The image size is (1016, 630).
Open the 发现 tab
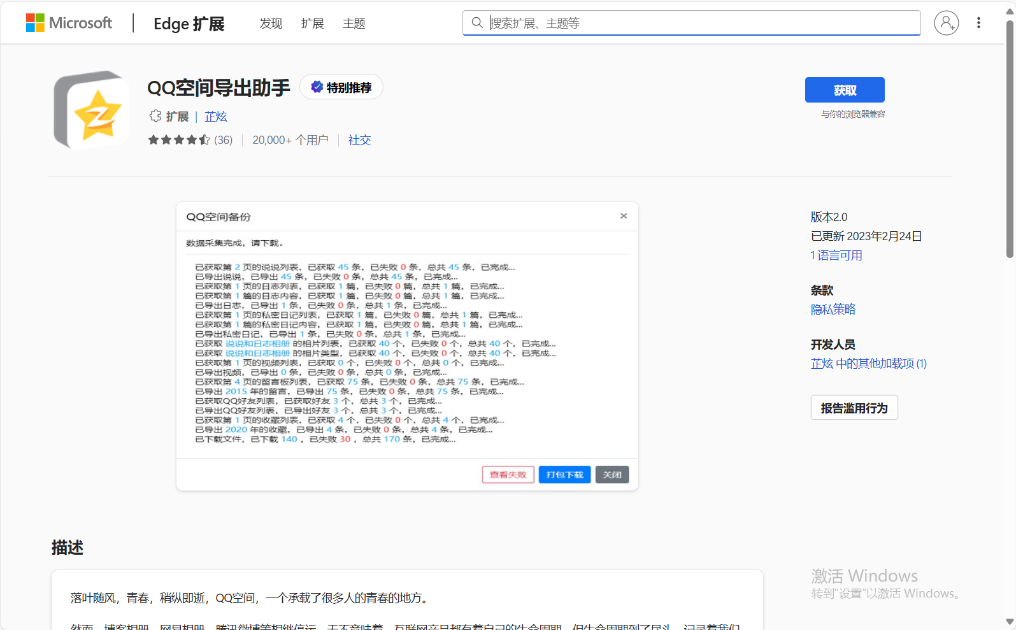click(271, 24)
